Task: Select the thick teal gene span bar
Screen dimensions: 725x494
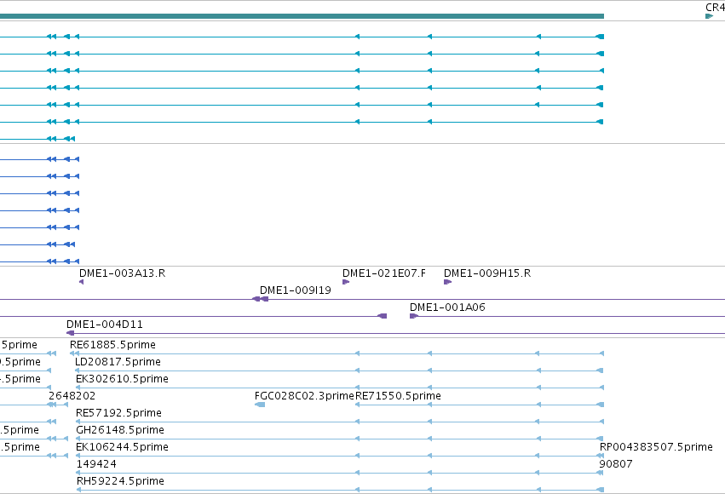Action: pos(302,16)
